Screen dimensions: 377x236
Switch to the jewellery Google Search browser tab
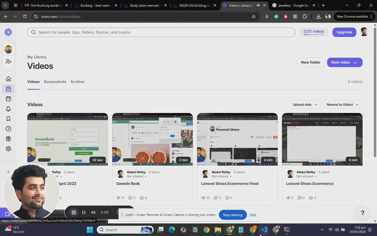[294, 5]
